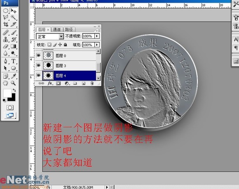Hide 图层 0 layer visibility eye
The width and height of the screenshot is (239, 189).
click(38, 55)
